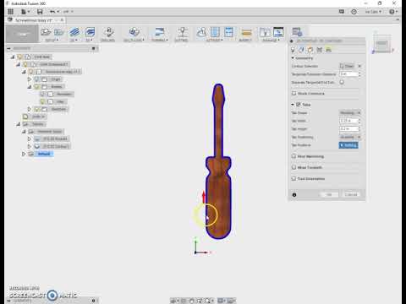This screenshot has width=406, height=304.
Task: Open the Manage toolbar dropdown label
Action: coord(271,41)
